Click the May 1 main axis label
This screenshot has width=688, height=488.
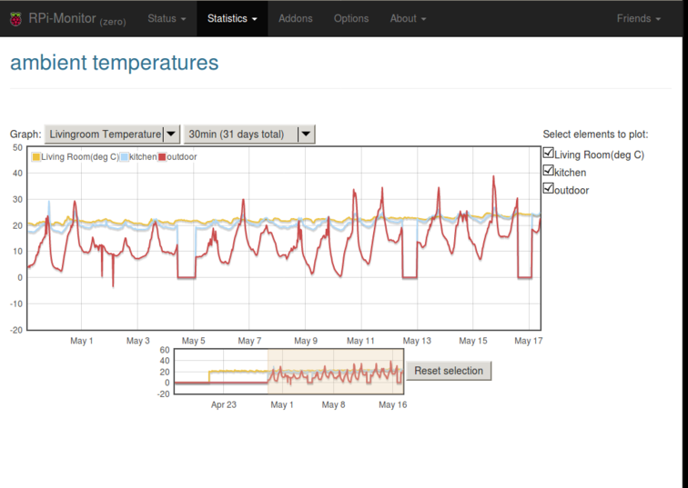click(82, 341)
